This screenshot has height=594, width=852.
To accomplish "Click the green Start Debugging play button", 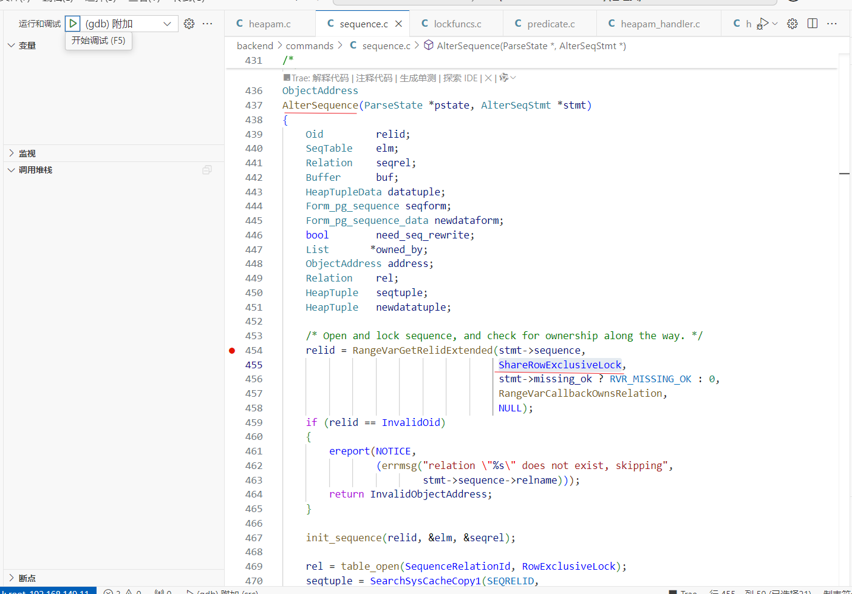I will 73,24.
